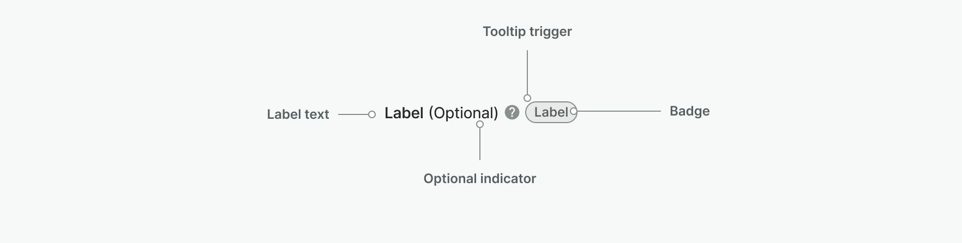The image size is (962, 243).
Task: Click the word trigger in top annotation
Action: 550,32
